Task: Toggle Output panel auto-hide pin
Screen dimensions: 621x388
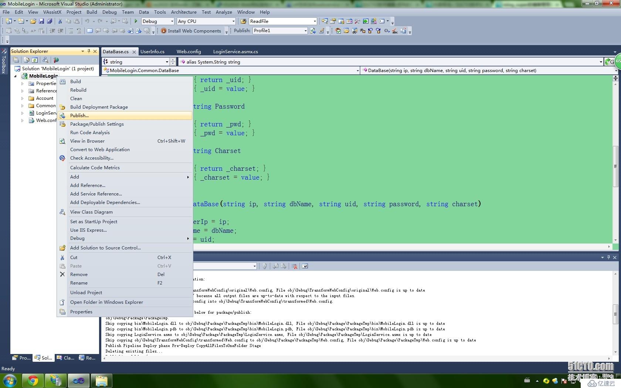Action: (x=608, y=257)
